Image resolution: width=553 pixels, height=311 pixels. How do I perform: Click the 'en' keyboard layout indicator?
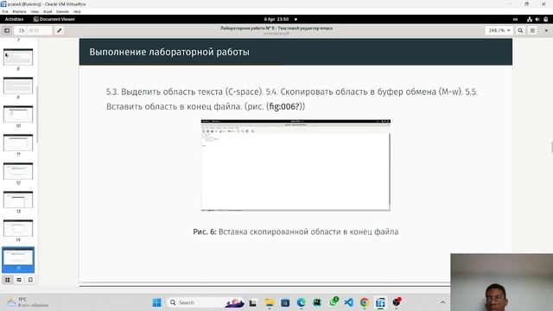[x=515, y=19]
